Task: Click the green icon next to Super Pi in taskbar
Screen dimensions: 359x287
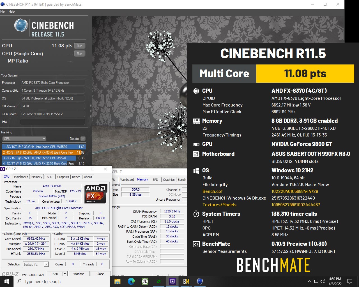Action: 159,281
